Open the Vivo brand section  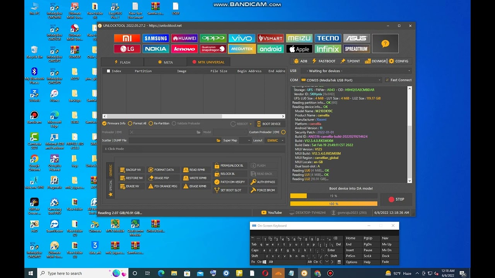click(x=242, y=38)
